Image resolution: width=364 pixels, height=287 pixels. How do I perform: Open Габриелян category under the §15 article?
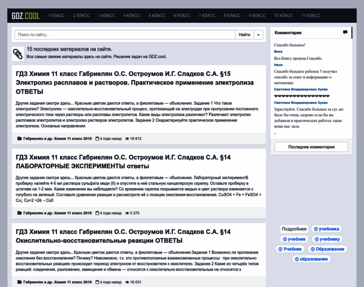pos(57,139)
